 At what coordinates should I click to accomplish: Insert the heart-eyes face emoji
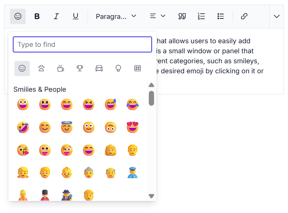(132, 127)
